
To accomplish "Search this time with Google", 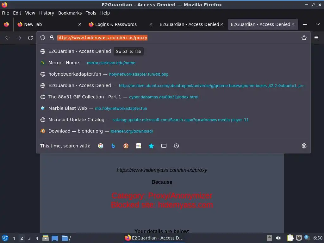I will (x=101, y=146).
